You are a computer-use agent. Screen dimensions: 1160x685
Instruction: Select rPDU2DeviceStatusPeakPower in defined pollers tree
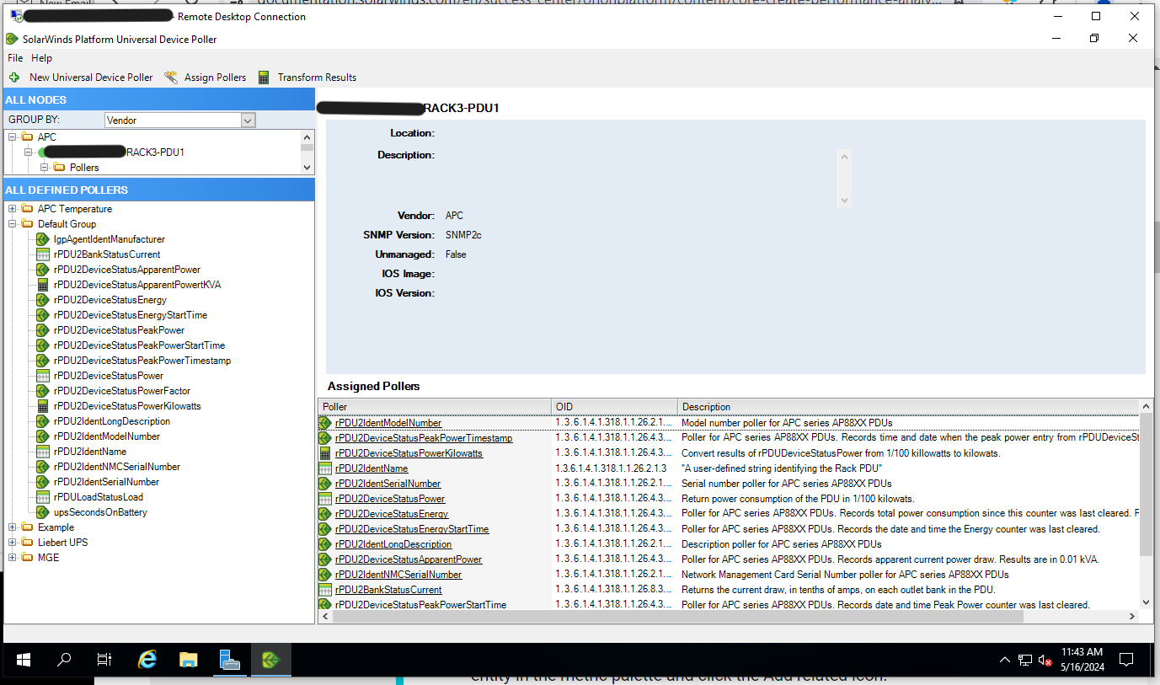119,330
